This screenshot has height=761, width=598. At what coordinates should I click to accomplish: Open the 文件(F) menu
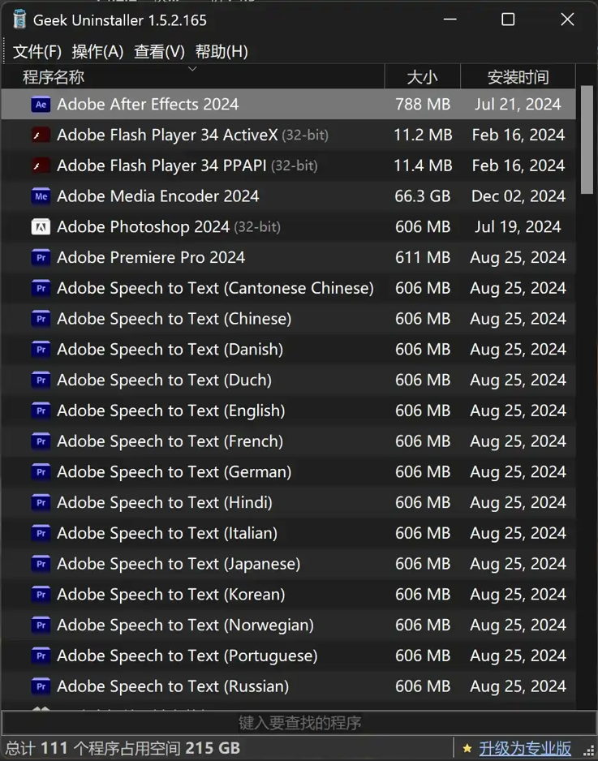pos(37,51)
